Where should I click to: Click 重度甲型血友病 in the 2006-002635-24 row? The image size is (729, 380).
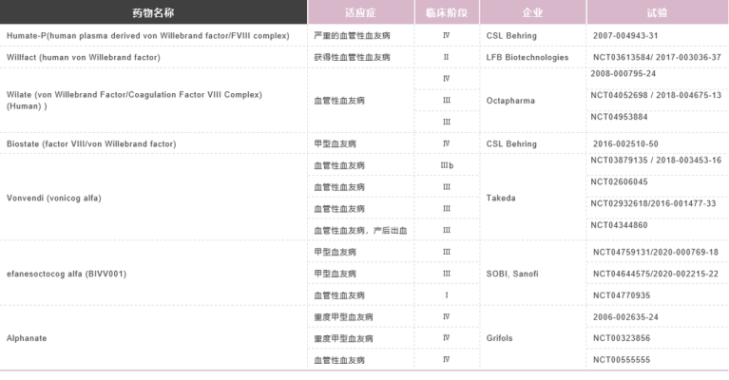point(343,316)
